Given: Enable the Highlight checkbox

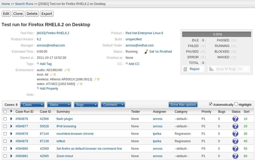Looking at the screenshot, I should click(x=236, y=104).
